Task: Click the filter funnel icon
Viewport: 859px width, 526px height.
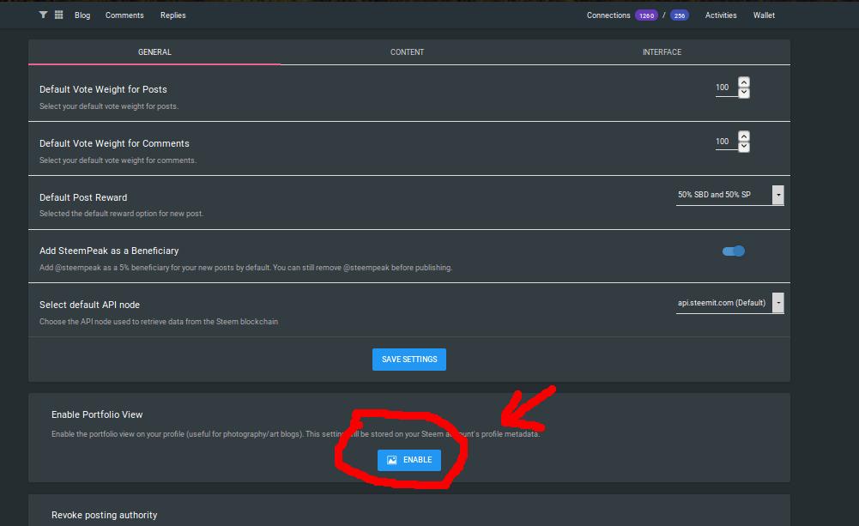Action: click(x=44, y=15)
